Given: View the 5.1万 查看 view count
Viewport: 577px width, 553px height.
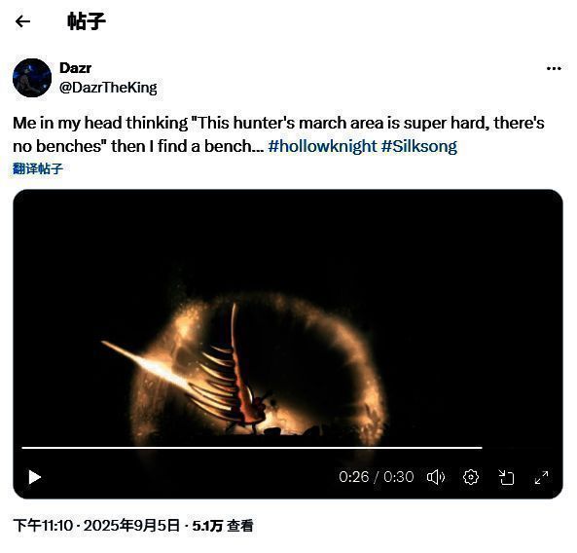Looking at the screenshot, I should click(x=223, y=526).
